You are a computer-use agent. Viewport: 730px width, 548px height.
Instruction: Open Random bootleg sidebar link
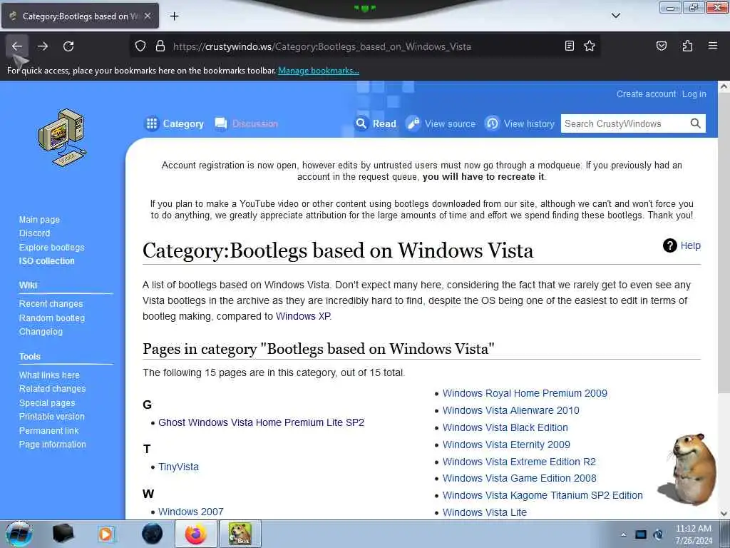51,318
